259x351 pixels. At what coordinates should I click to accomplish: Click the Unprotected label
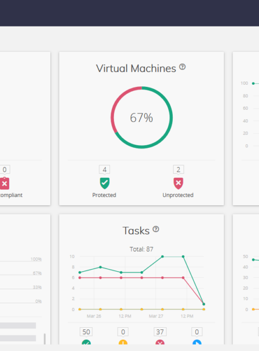[178, 195]
